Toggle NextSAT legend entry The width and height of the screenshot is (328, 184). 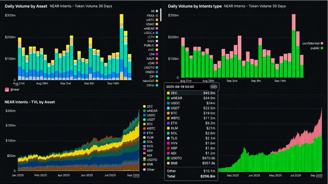click(150, 81)
